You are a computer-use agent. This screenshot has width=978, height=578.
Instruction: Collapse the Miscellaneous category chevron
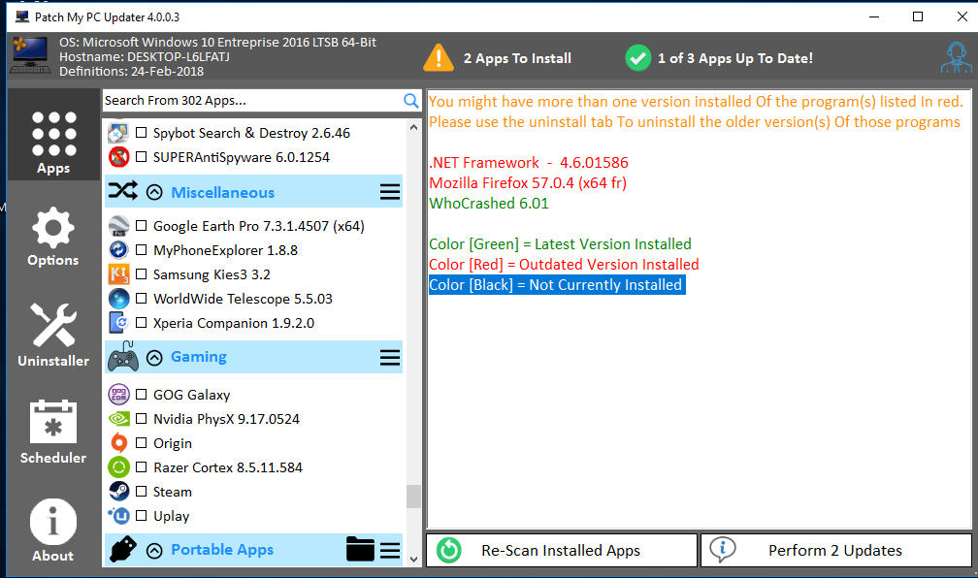(154, 192)
